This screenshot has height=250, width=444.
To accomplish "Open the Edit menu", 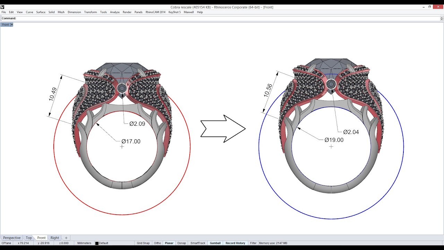I will [11, 12].
